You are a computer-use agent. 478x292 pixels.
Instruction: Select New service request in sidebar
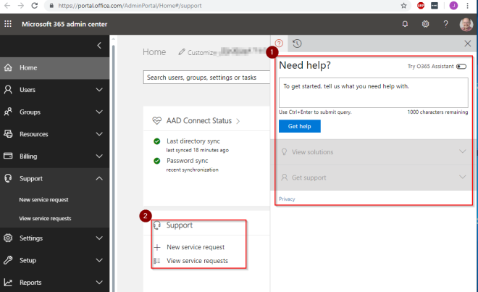coord(43,199)
